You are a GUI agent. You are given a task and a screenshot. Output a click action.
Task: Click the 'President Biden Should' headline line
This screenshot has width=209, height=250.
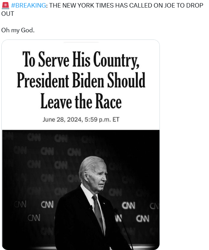coord(81,81)
